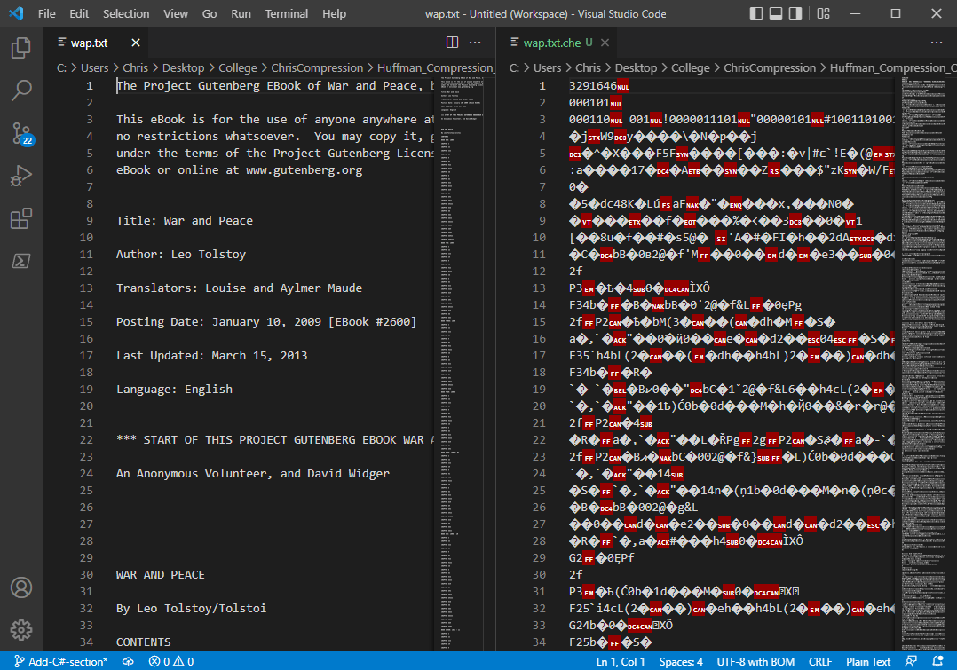The image size is (957, 670).
Task: Open the Customize Layout button
Action: click(x=823, y=13)
